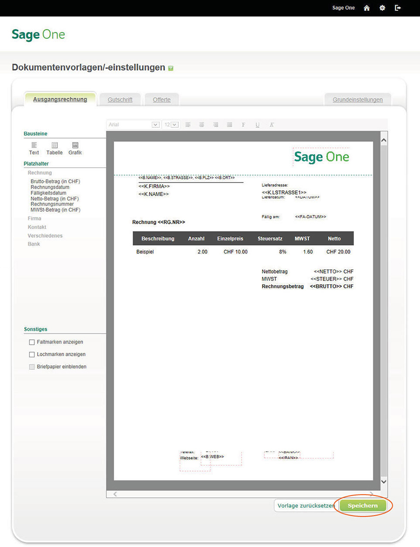Image resolution: width=420 pixels, height=547 pixels.
Task: Click the align right toolbar icon
Action: click(x=216, y=125)
